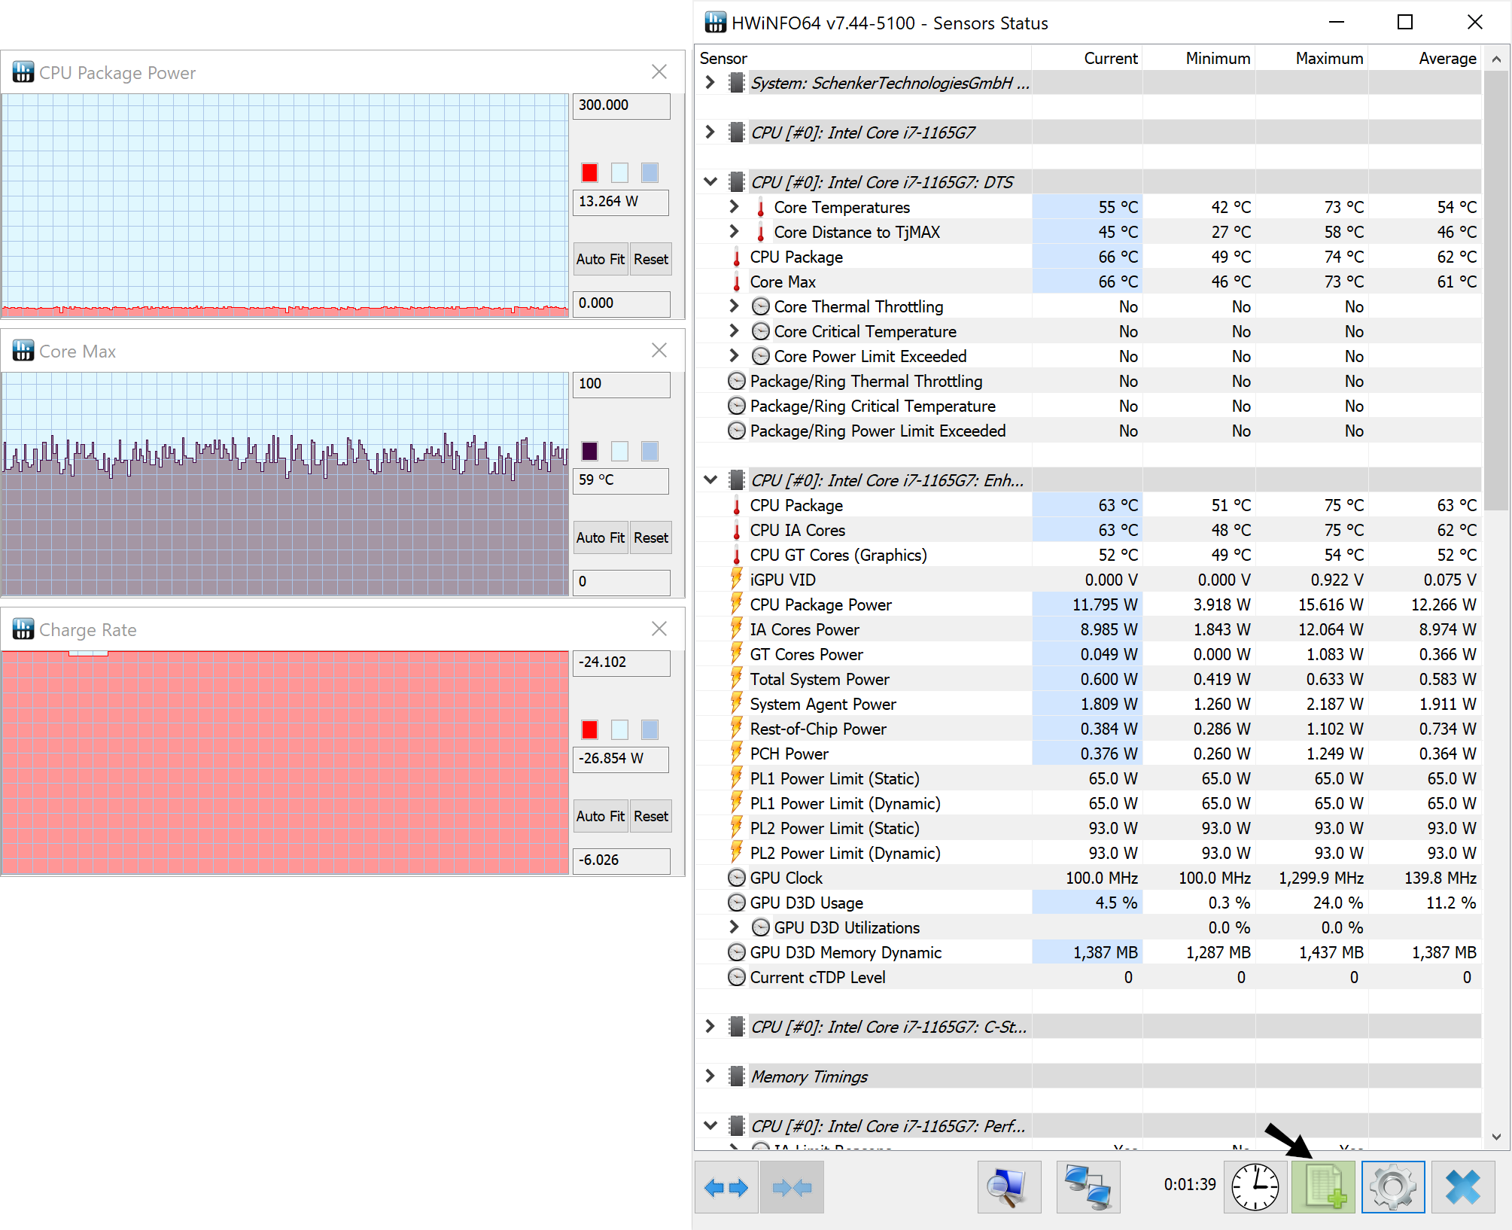Click the scroll down arrow of sensor list

(1496, 1137)
